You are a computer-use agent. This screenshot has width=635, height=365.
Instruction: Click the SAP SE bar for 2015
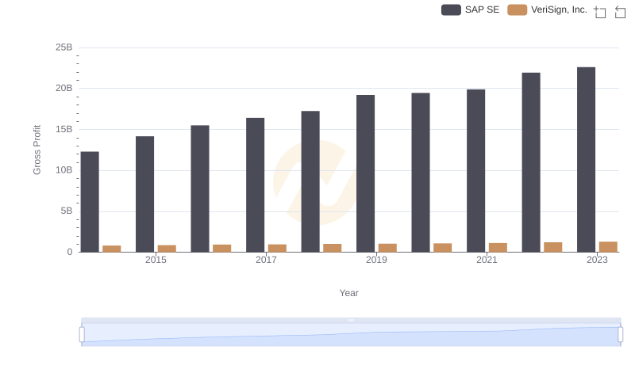pyautogui.click(x=144, y=194)
